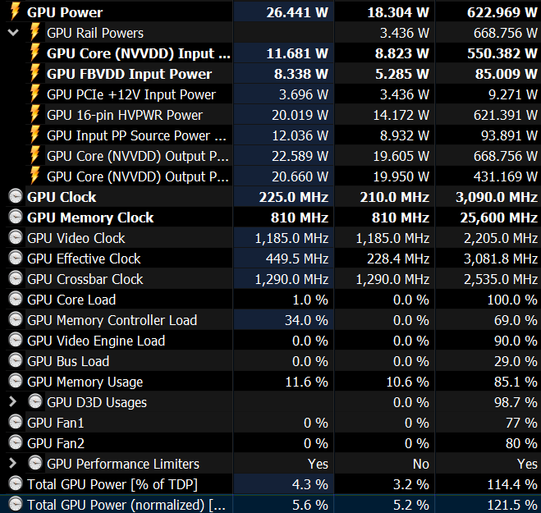Select the GPU Power sensor label
Screen dimensions: 541x513
[x=65, y=12]
